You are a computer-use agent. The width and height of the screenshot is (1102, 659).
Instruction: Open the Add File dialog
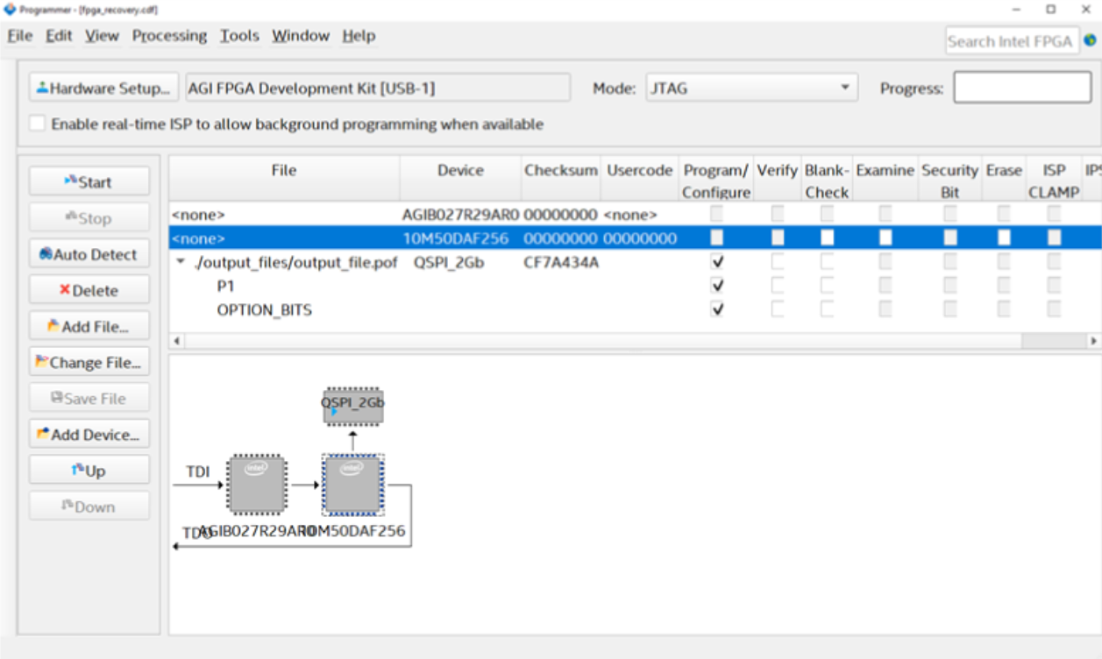[89, 326]
